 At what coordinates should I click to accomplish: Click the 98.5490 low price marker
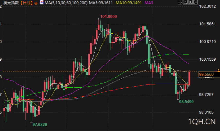point(186,102)
